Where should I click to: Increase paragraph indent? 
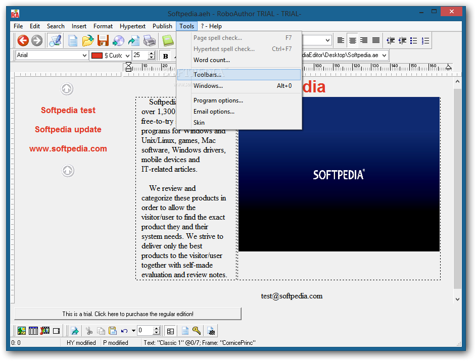coord(402,40)
